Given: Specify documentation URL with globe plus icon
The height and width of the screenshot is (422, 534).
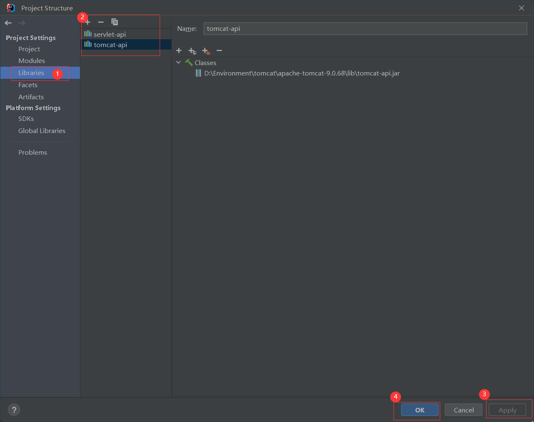Looking at the screenshot, I should point(192,51).
